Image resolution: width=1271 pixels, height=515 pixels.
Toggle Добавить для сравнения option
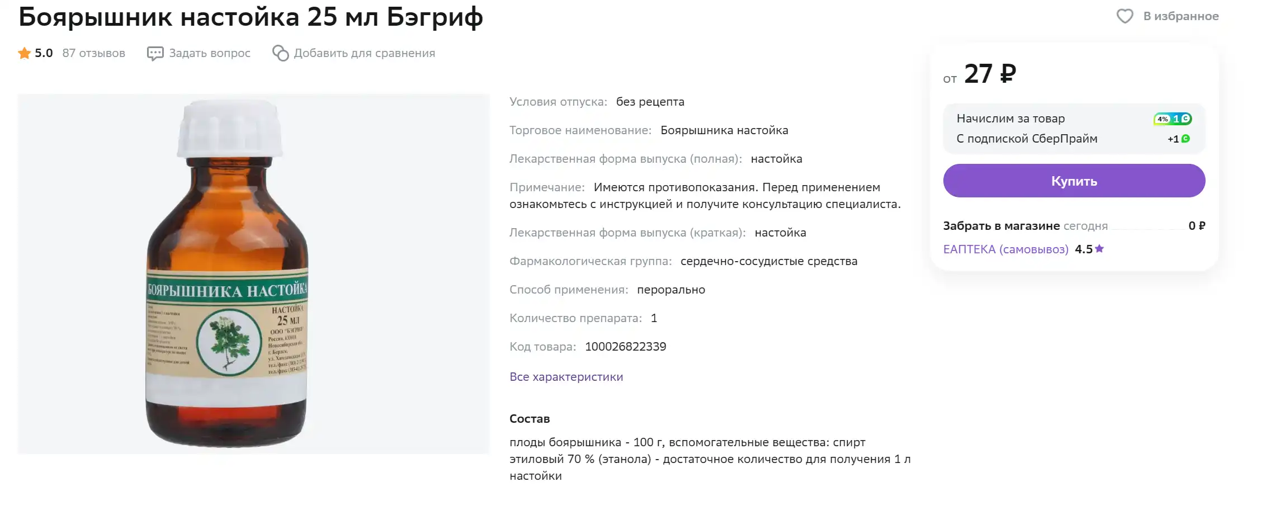[x=364, y=53]
